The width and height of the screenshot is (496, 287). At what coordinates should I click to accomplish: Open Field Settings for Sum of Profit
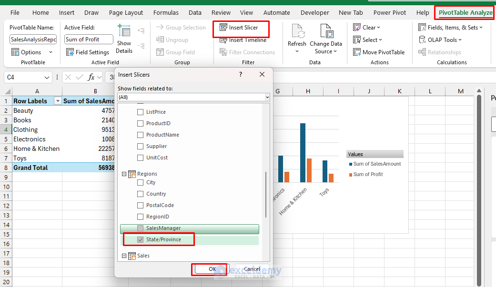88,52
